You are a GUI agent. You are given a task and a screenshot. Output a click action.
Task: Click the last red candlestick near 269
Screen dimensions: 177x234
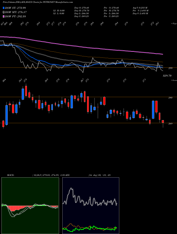(163, 122)
